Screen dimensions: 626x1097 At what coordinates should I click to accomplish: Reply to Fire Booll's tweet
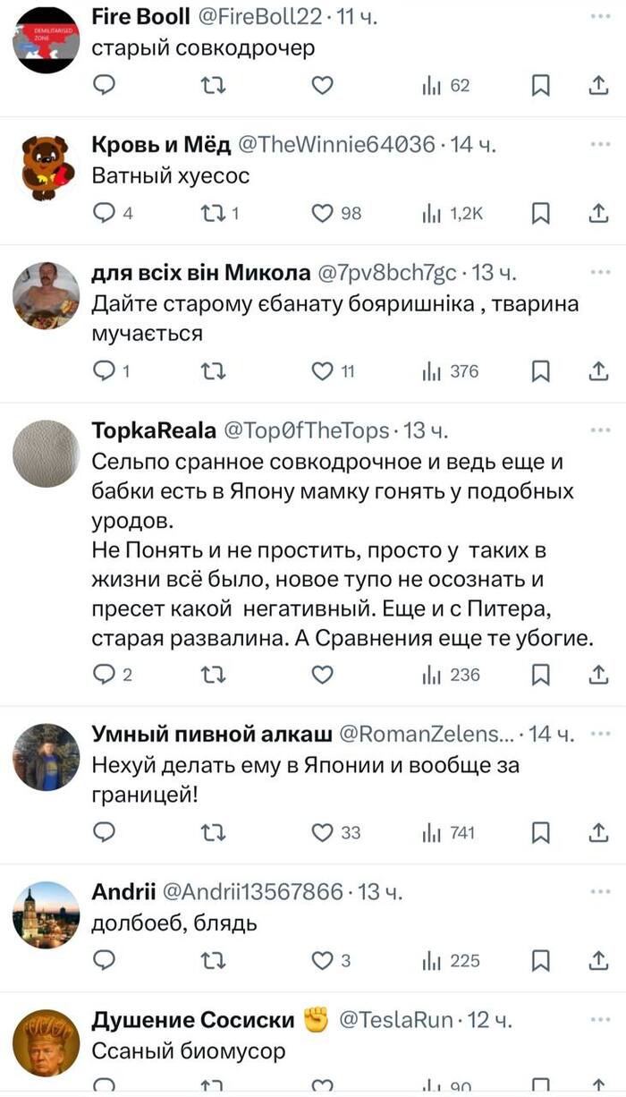coord(105,86)
